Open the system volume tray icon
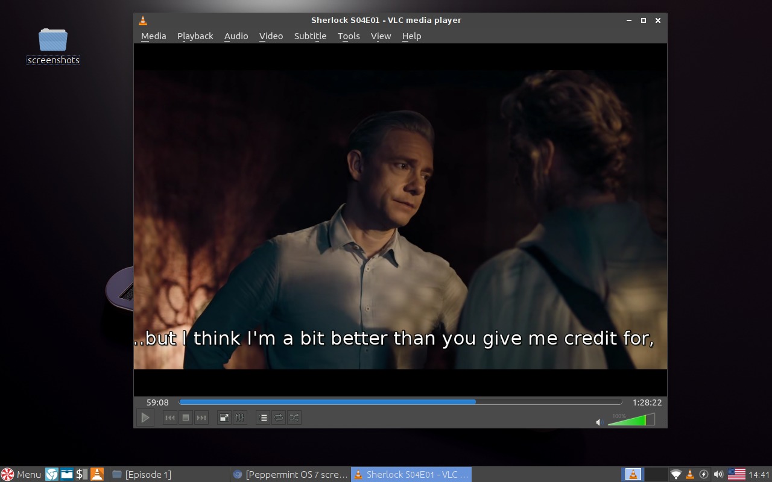The width and height of the screenshot is (772, 482). [x=718, y=474]
